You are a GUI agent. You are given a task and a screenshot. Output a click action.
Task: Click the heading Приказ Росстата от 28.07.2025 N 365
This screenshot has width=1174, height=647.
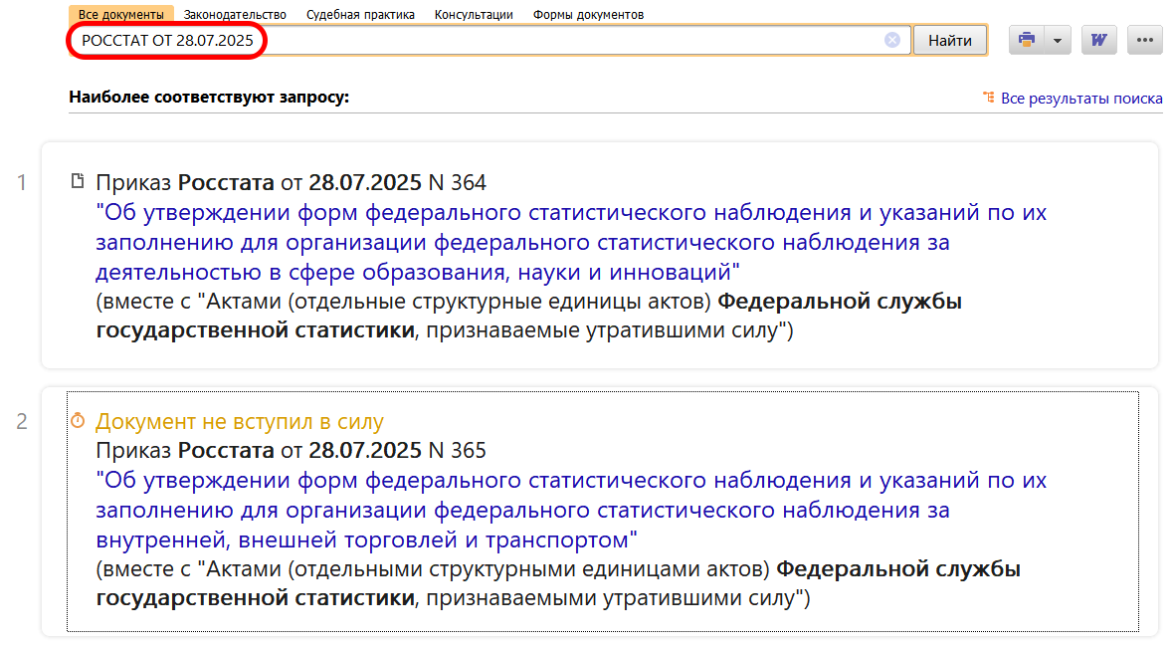point(291,450)
